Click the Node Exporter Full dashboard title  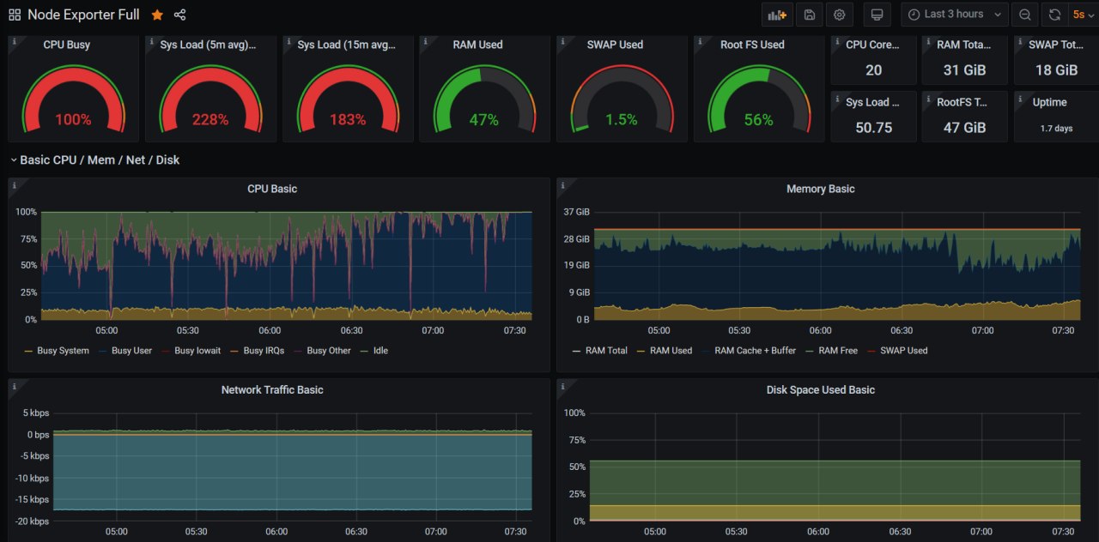(x=83, y=15)
